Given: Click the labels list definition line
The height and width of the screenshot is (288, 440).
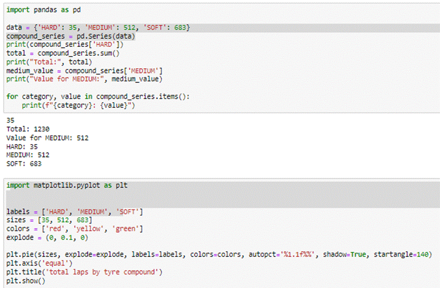Looking at the screenshot, I should pyautogui.click(x=74, y=212).
